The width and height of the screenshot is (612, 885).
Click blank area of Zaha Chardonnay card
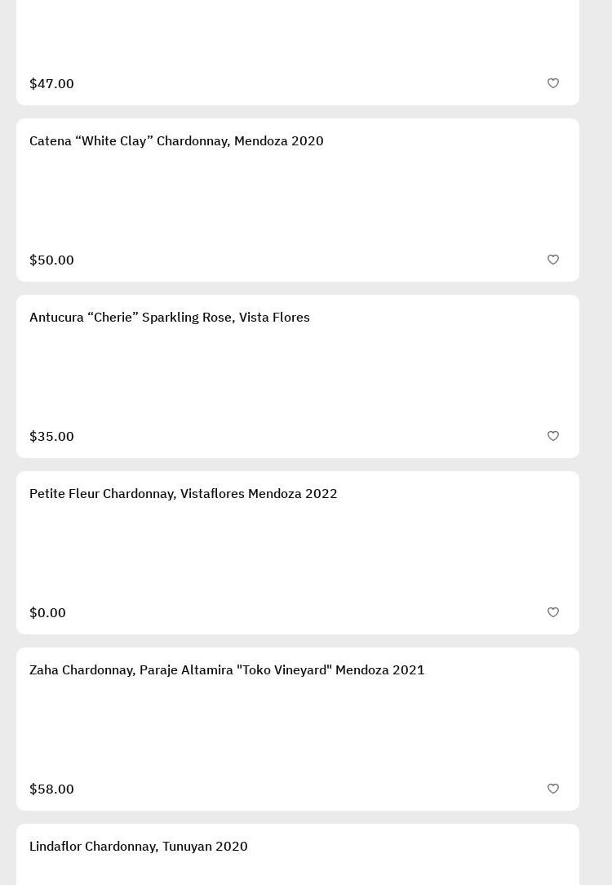pos(298,729)
